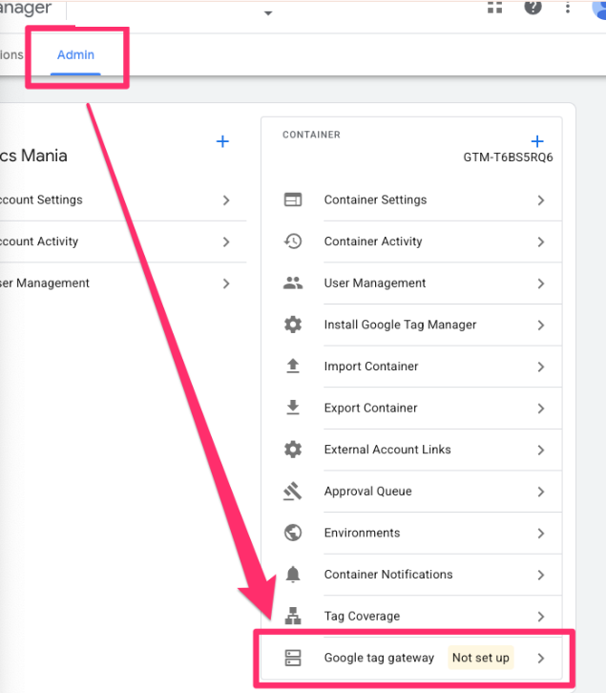Open Container Activity
This screenshot has width=606, height=693.
(411, 241)
